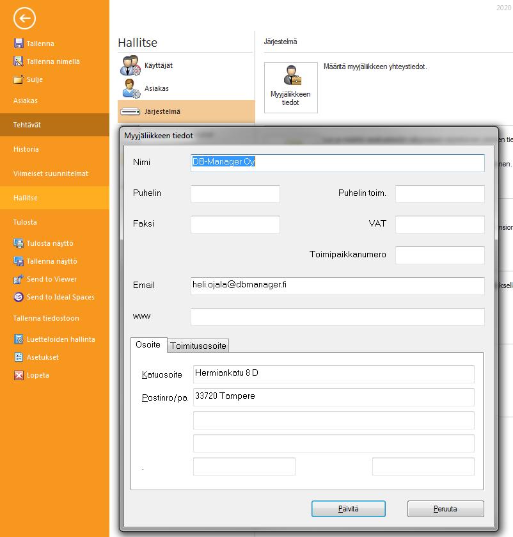Click the Puhelin input field
The image size is (513, 537).
tap(235, 194)
